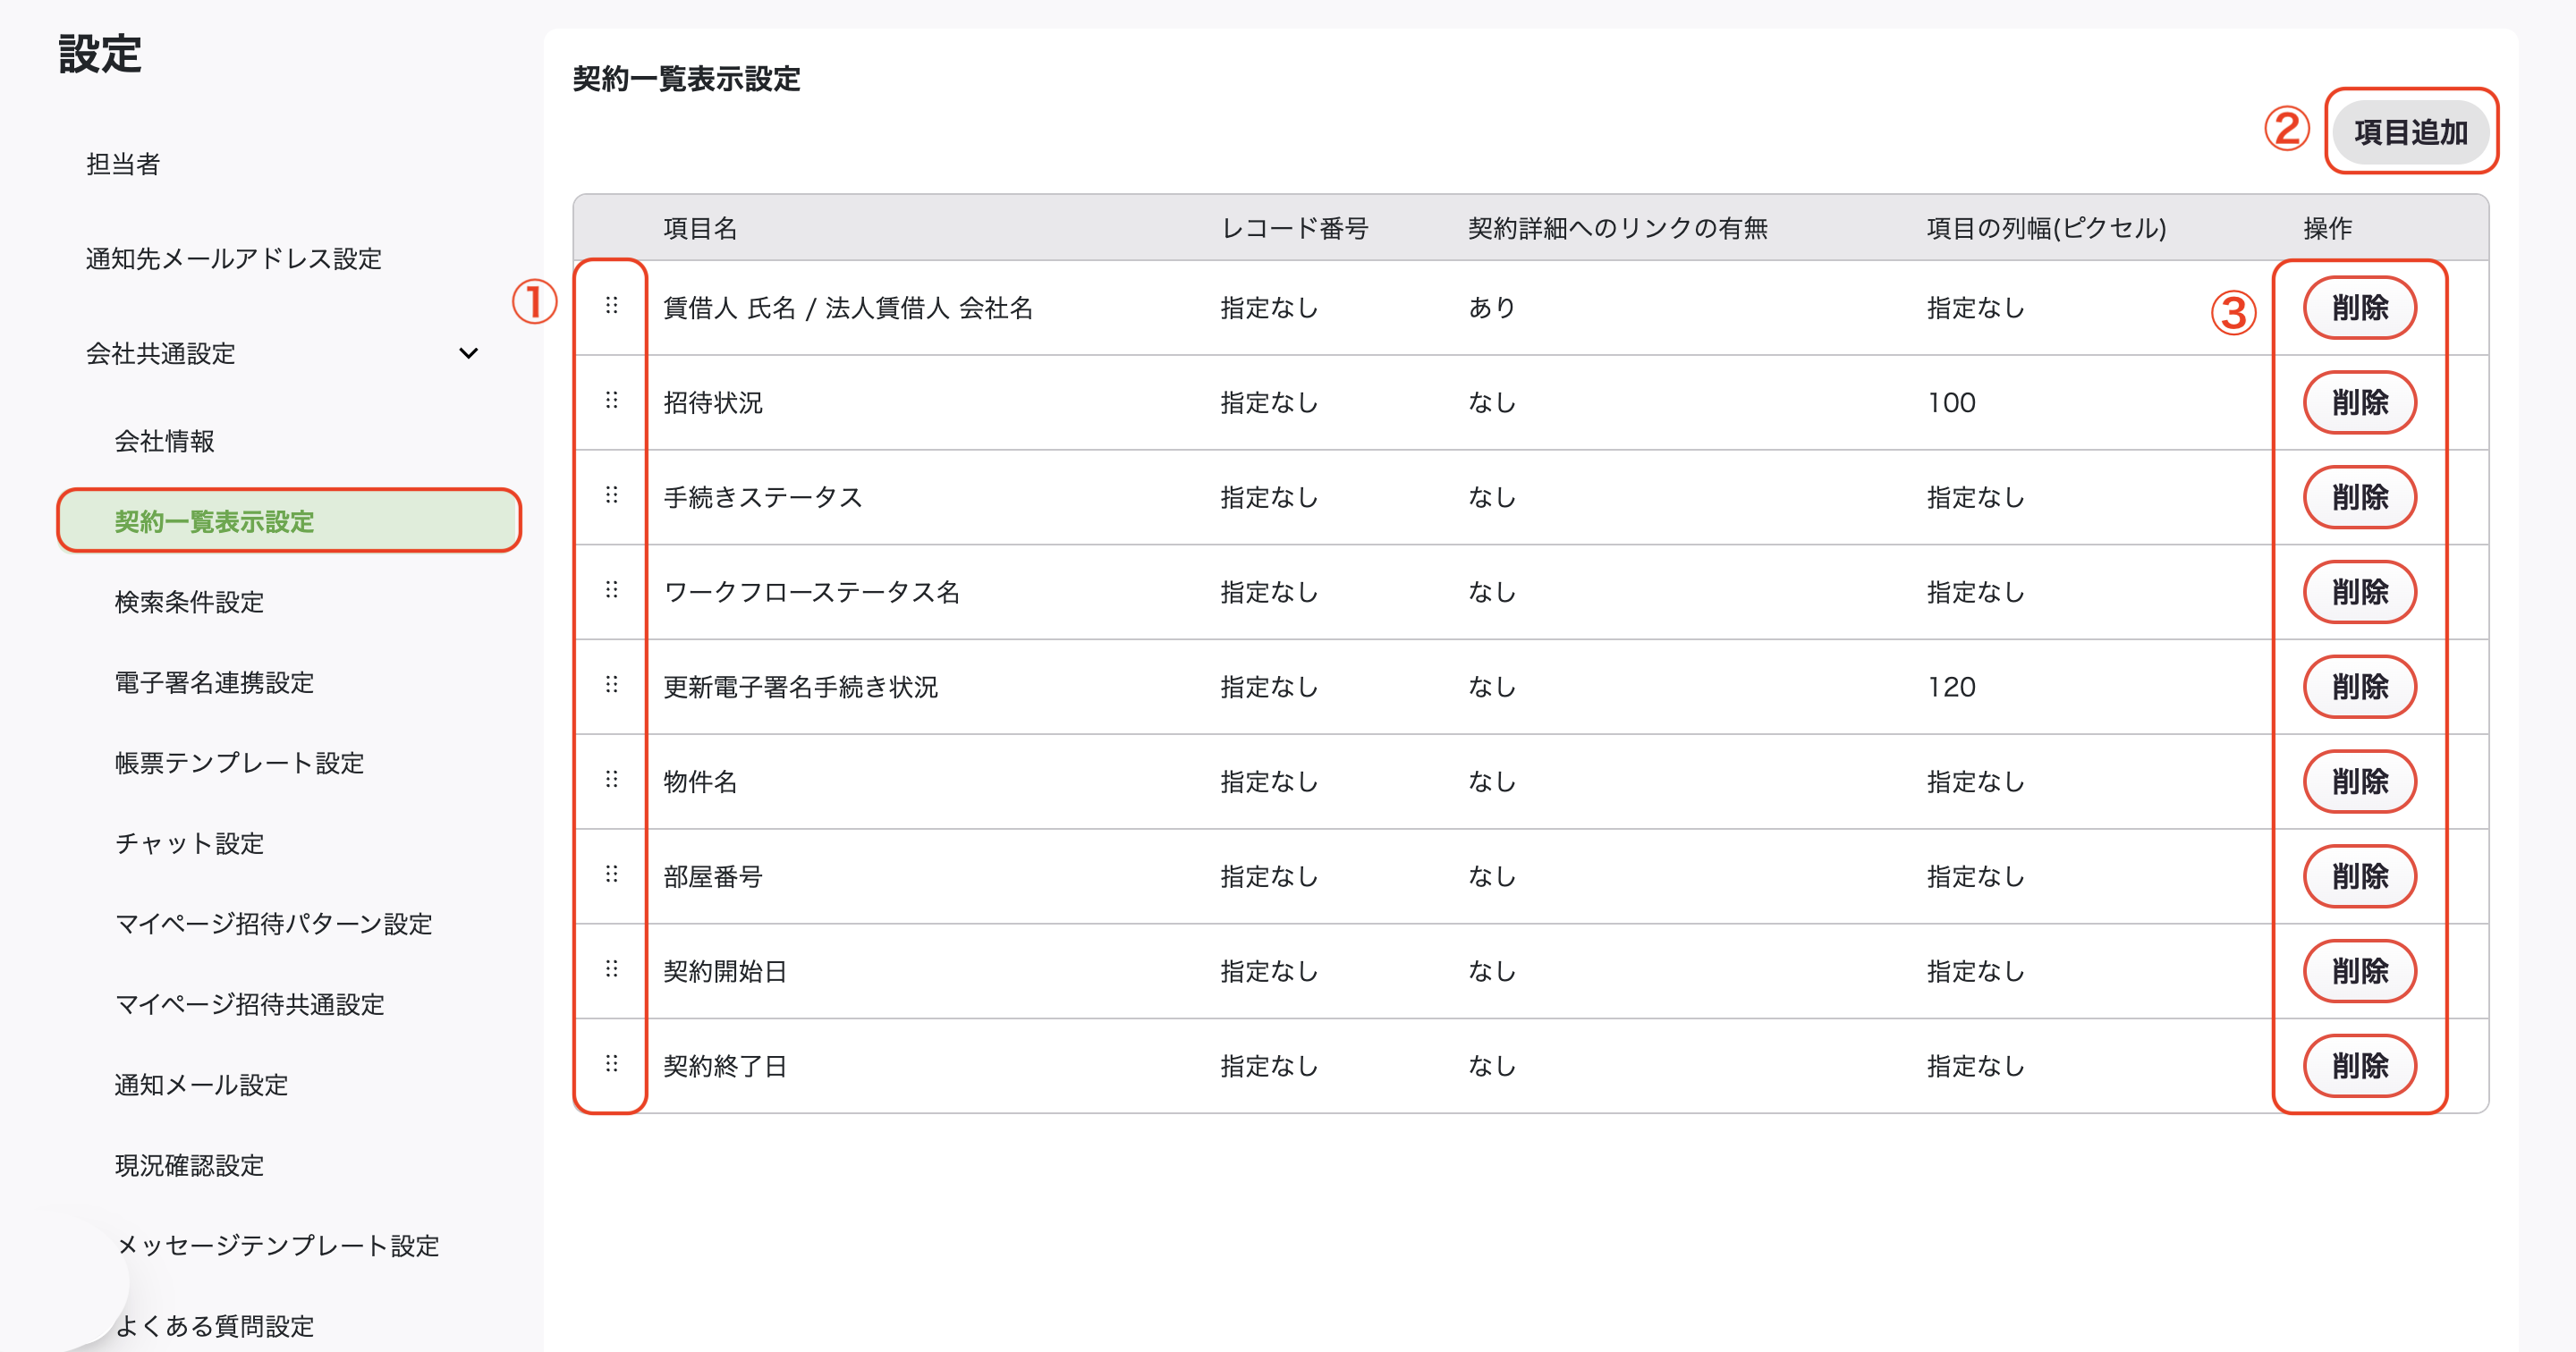Click the 契約開始日 name cell
This screenshot has height=1352, width=2576.
tap(725, 971)
